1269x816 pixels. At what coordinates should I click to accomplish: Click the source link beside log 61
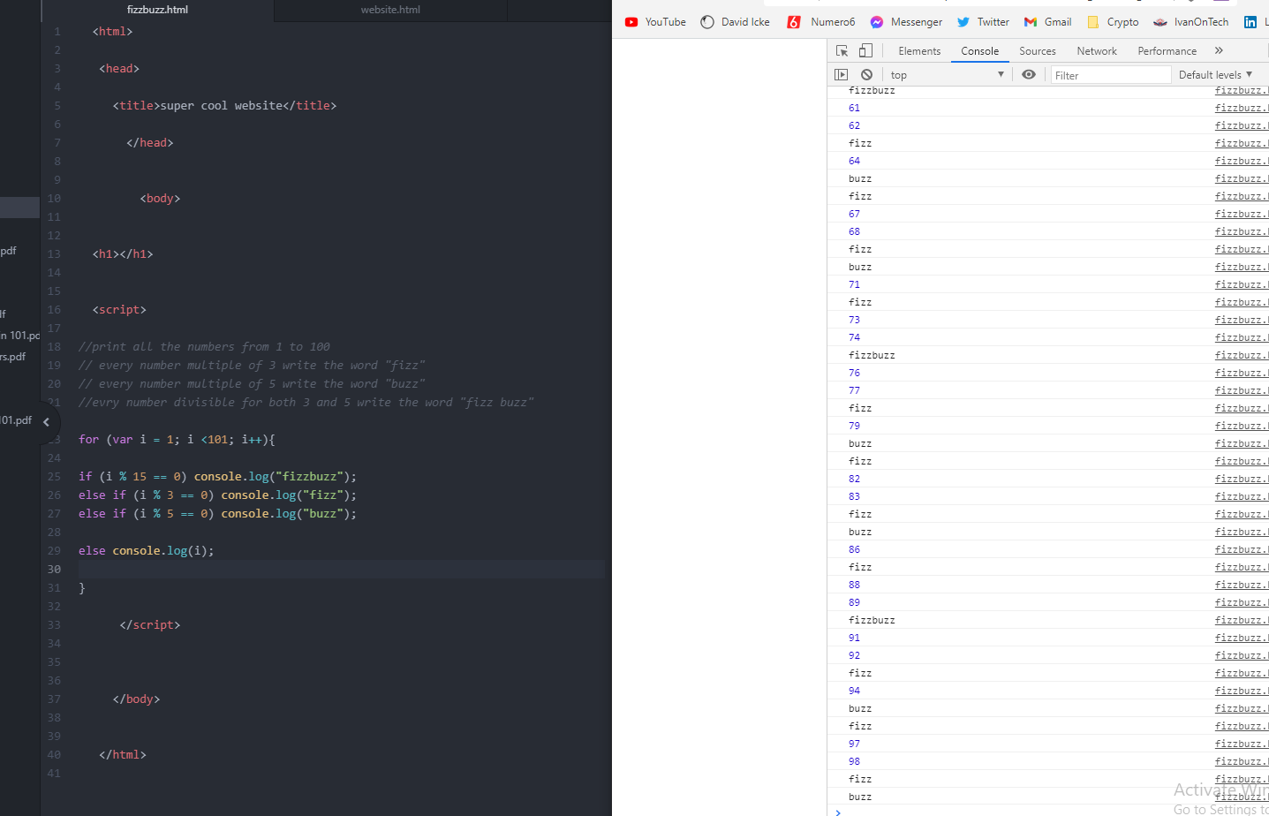[1242, 108]
